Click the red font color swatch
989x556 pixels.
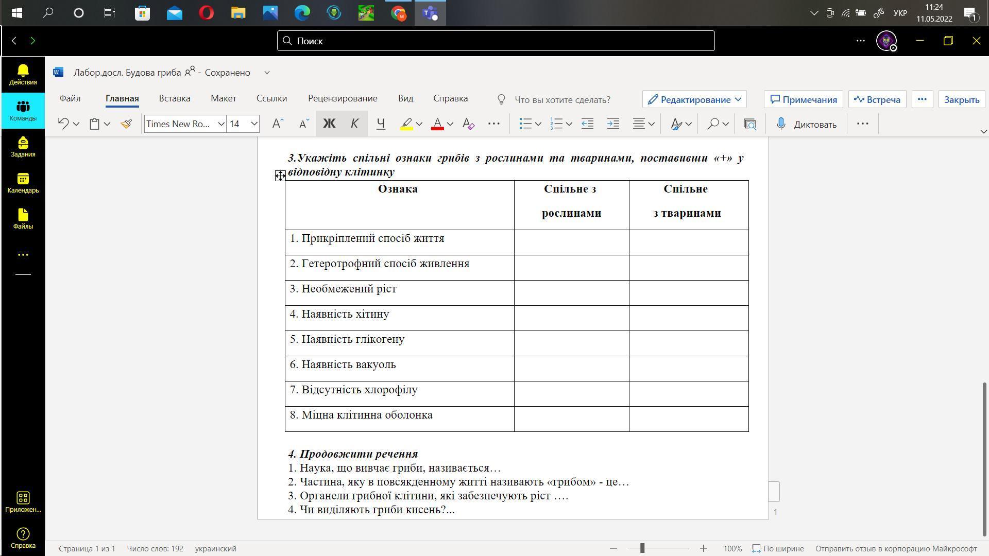coord(437,124)
